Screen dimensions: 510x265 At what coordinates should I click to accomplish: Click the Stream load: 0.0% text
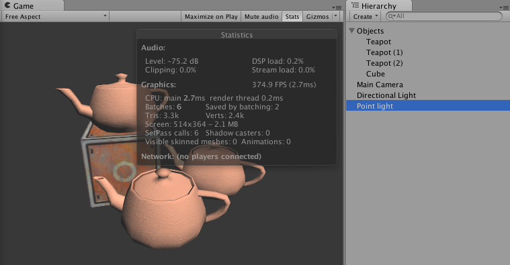click(283, 70)
